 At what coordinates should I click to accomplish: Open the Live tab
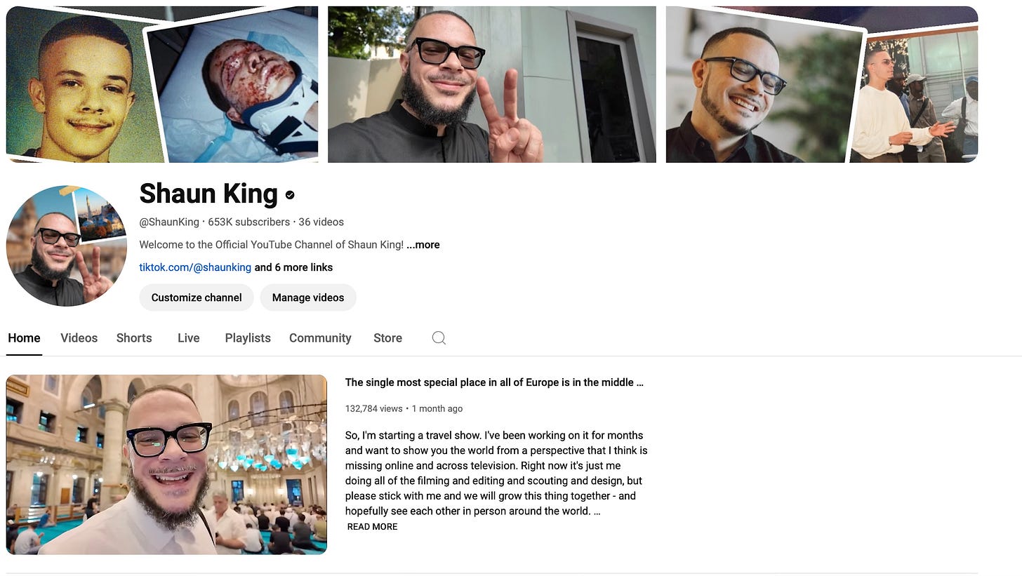point(188,338)
